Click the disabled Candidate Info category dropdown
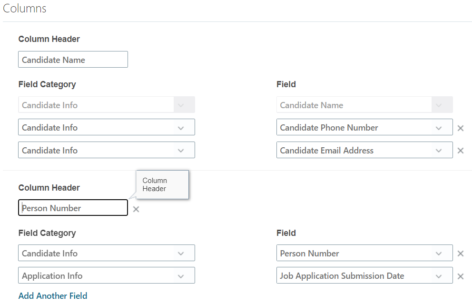472x305 pixels. pyautogui.click(x=106, y=105)
